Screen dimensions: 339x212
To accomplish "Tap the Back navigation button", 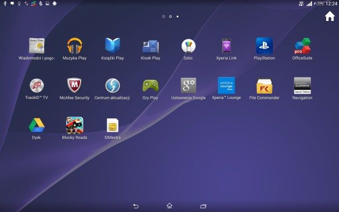I will coord(136,206).
